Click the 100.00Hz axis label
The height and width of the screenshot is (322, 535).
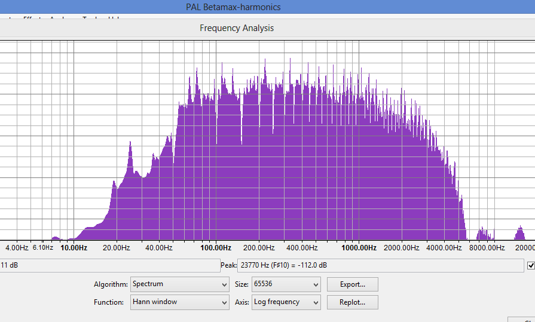point(216,248)
